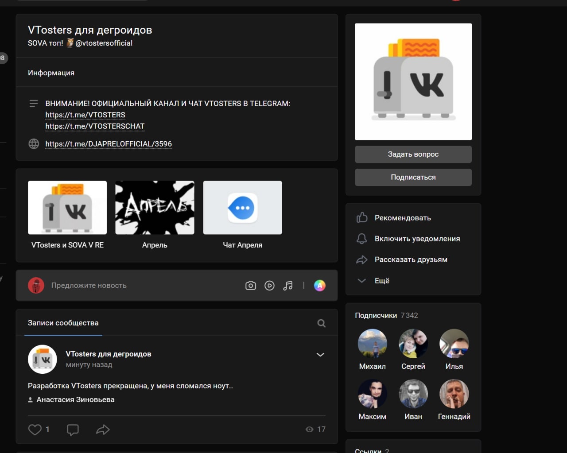Click the share arrow beside Рассказать друзьям
Screen dimensions: 567x453
[362, 259]
